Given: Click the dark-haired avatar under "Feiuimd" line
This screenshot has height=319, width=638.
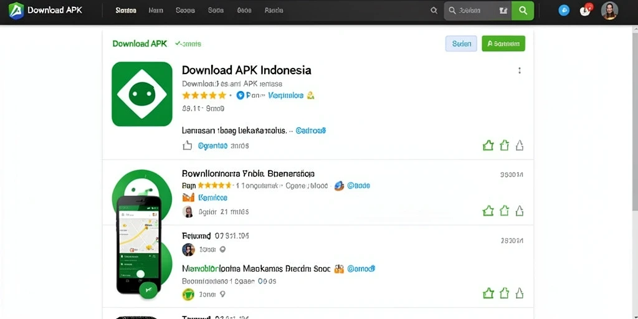Looking at the screenshot, I should tap(188, 249).
